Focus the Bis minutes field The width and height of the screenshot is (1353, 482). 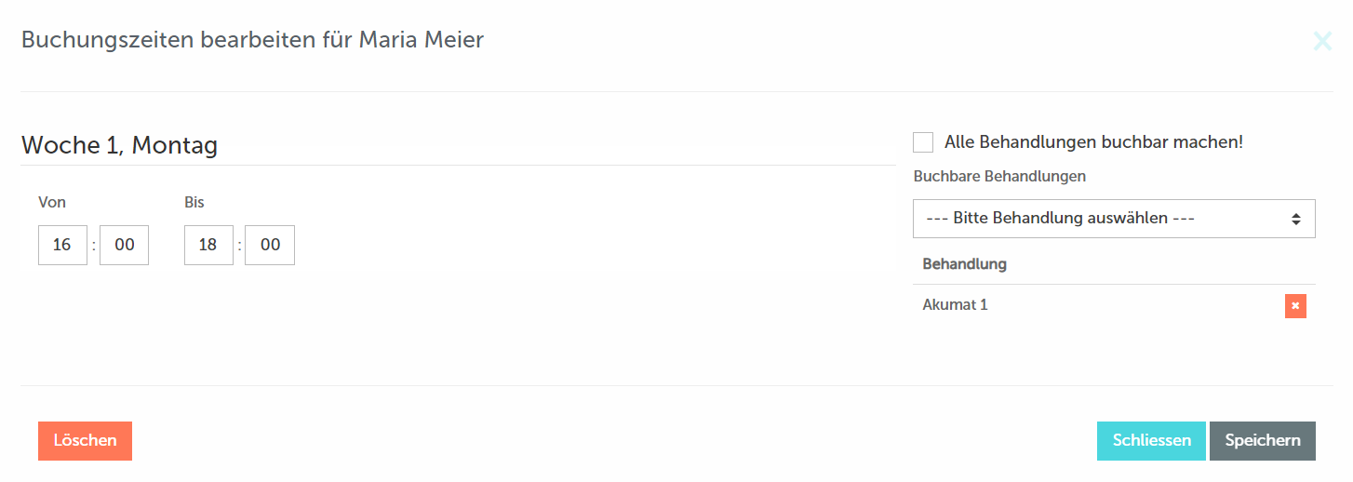pyautogui.click(x=270, y=245)
